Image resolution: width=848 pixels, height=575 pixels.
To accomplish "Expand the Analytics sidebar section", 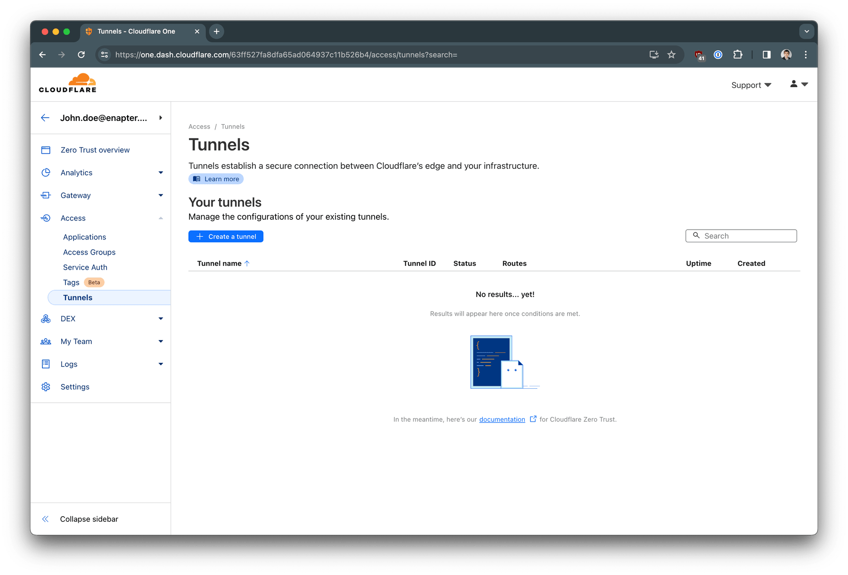I will pos(161,173).
